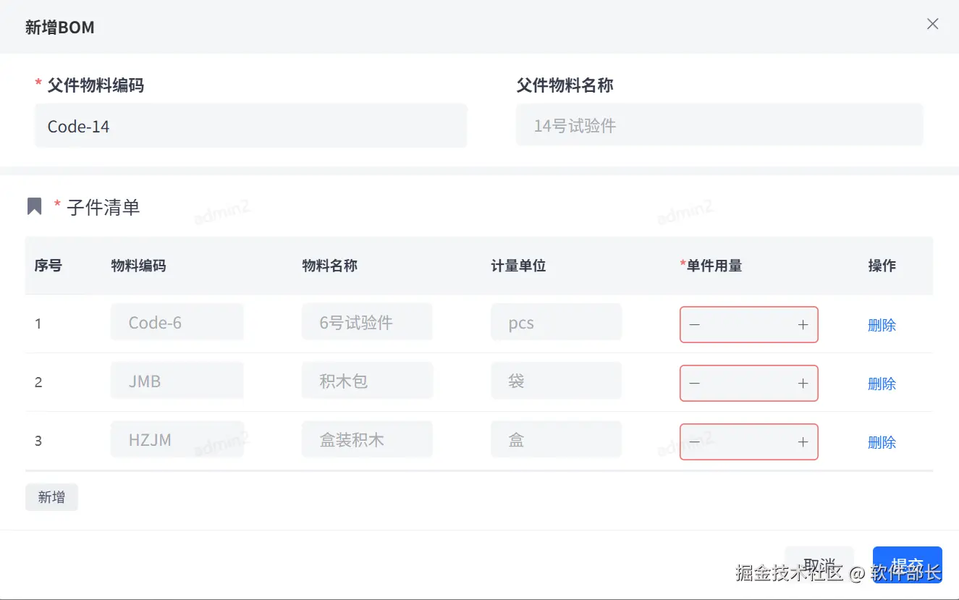Delete the Code-6 row via 删除

(882, 325)
